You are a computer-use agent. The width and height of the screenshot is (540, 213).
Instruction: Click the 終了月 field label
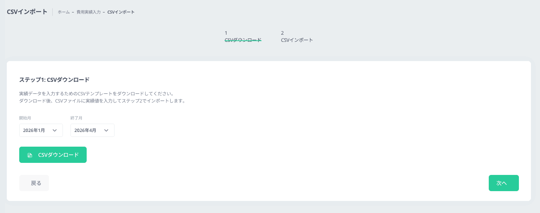[x=76, y=118]
